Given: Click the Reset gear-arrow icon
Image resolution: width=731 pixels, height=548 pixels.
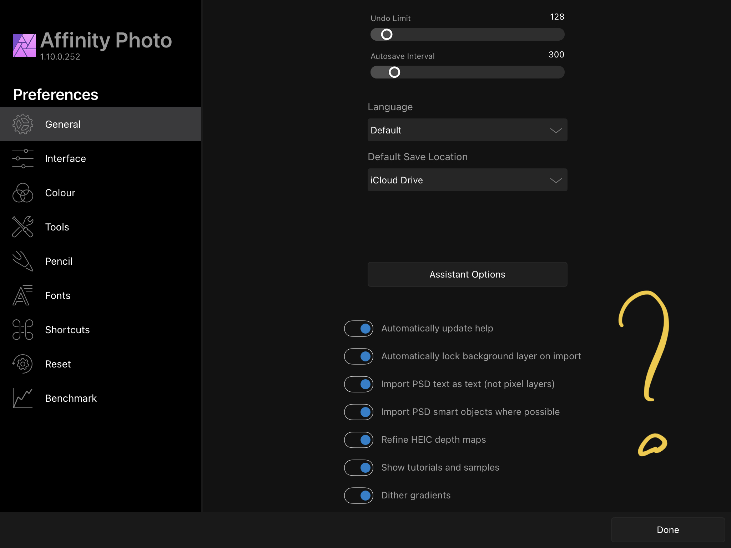Looking at the screenshot, I should [x=23, y=364].
